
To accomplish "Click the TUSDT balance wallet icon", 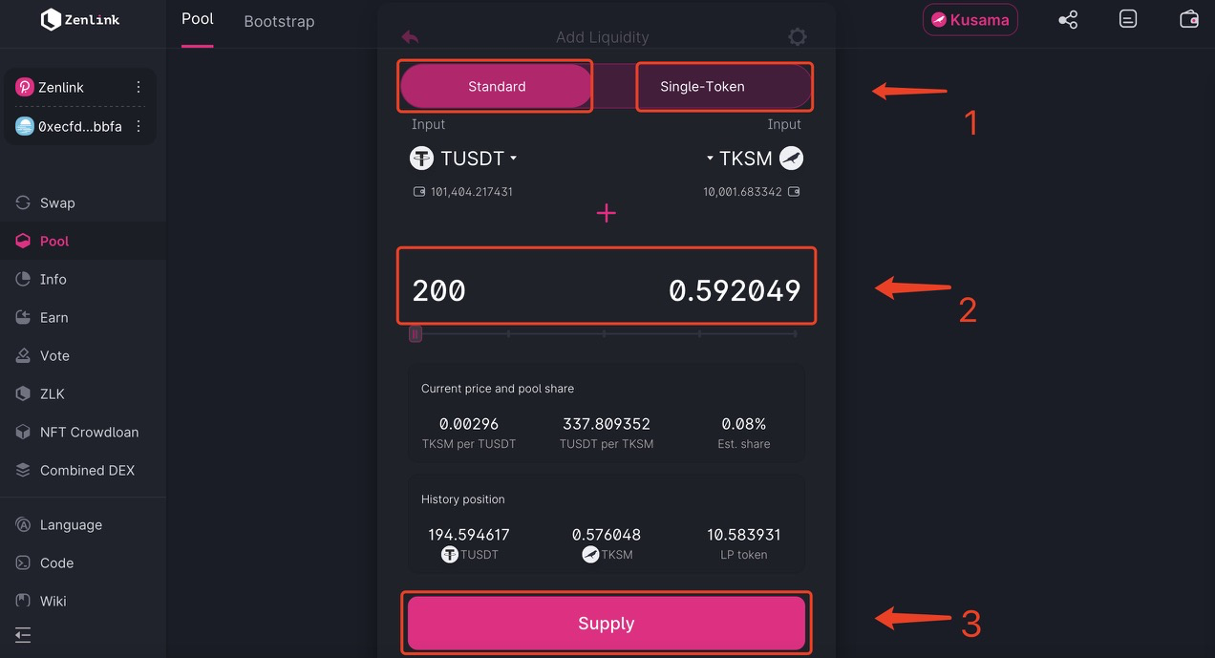I will click(x=419, y=192).
